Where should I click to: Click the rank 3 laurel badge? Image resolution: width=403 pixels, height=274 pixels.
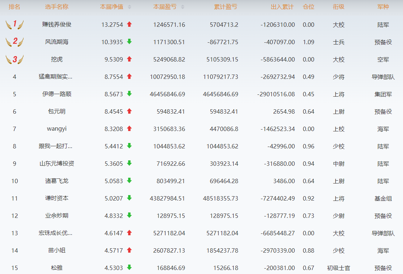[x=14, y=59]
